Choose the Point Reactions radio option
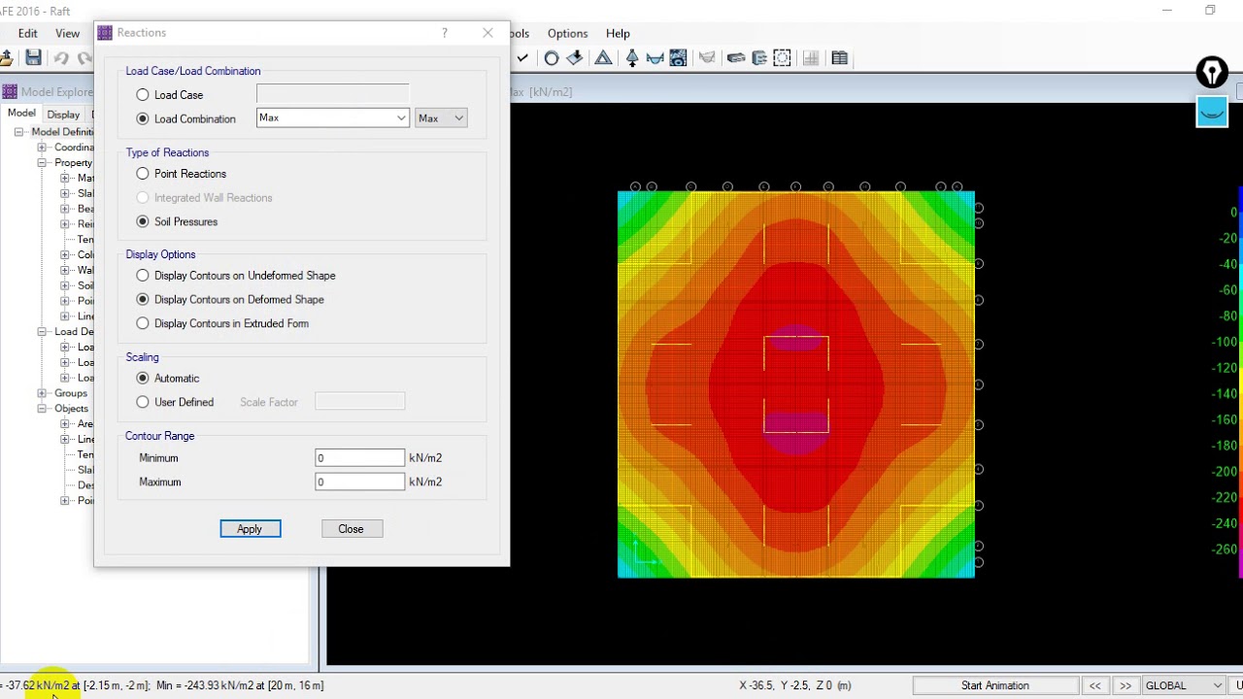 click(x=143, y=174)
